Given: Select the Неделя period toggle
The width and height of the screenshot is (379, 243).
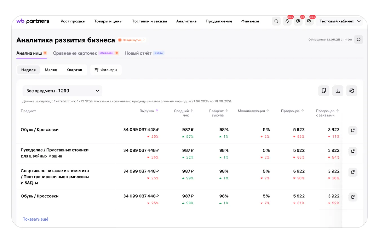Looking at the screenshot, I should (x=28, y=70).
